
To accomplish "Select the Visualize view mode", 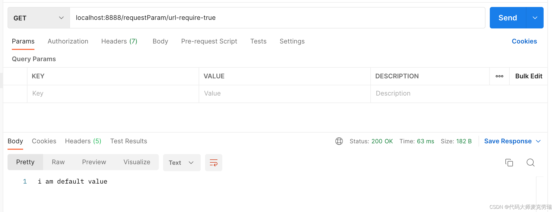I will (x=137, y=162).
